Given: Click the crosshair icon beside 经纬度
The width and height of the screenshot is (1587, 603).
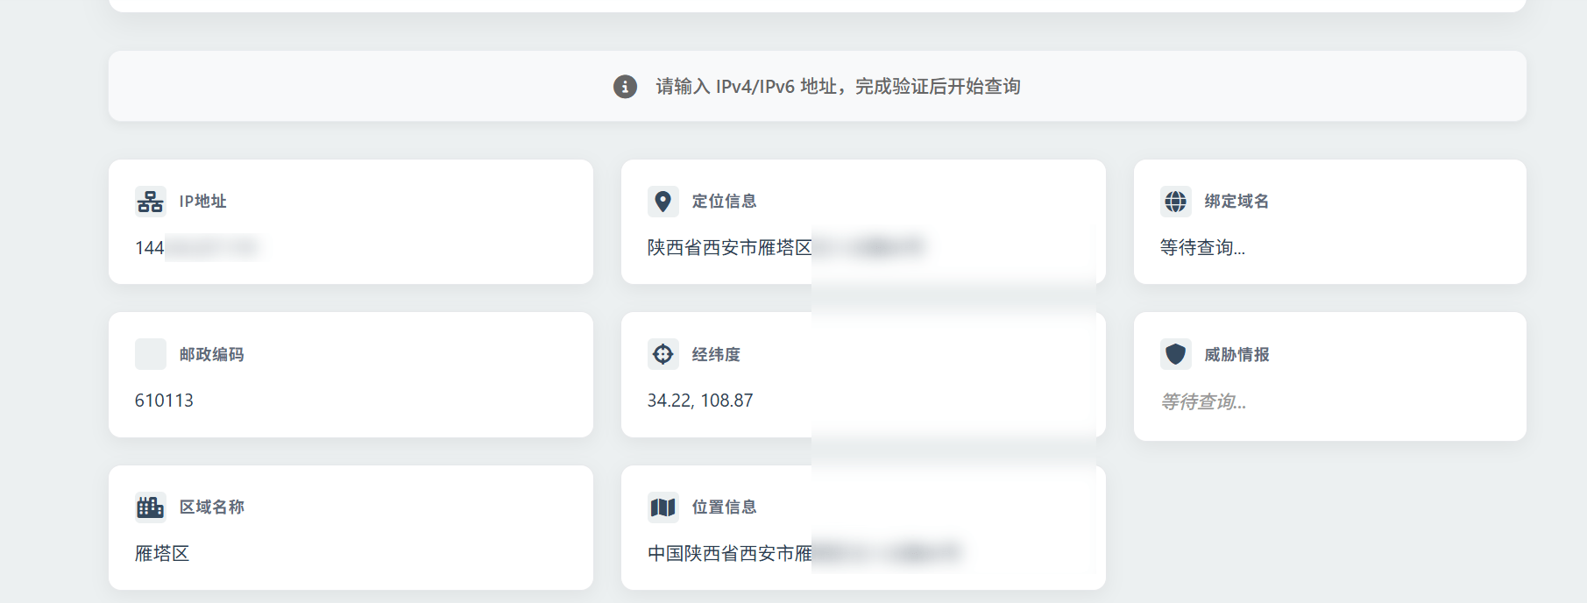Looking at the screenshot, I should (x=663, y=354).
